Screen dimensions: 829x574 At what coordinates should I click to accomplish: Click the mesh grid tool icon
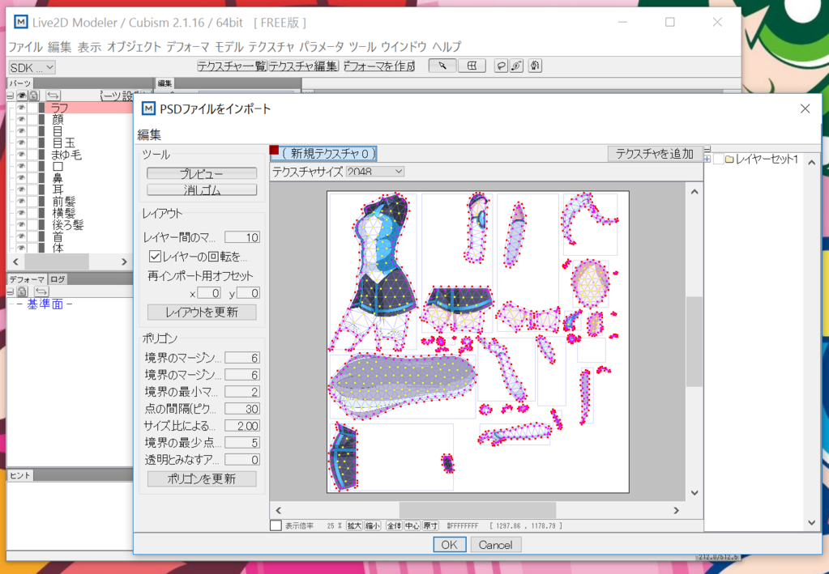pyautogui.click(x=472, y=66)
